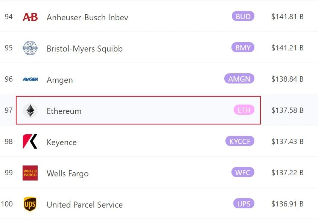
Task: Open the United Parcel Service link
Action: [x=85, y=205]
